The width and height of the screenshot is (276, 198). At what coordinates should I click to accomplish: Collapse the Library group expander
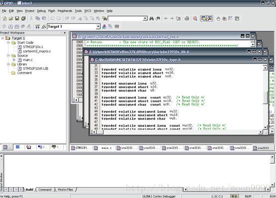(8, 64)
